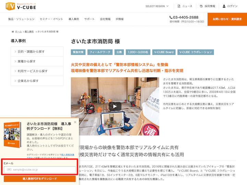Play the fire department video

(115, 107)
